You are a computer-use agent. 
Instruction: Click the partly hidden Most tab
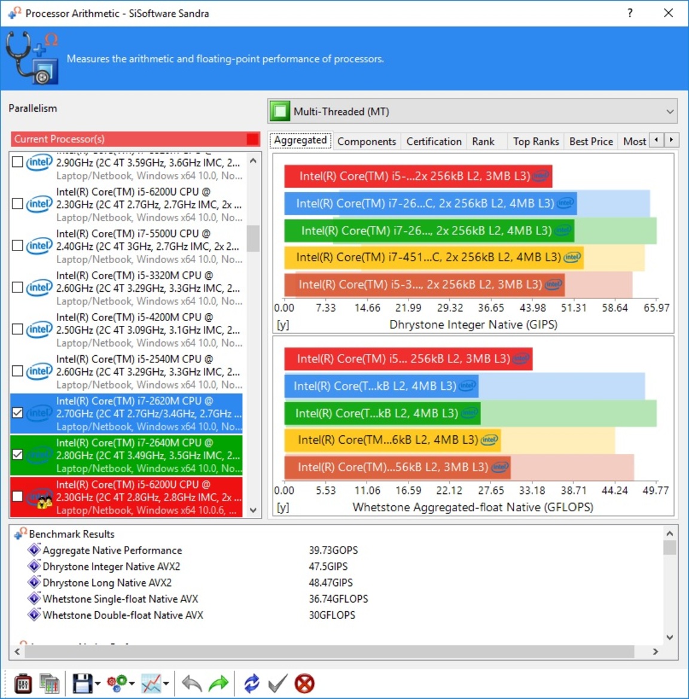(x=635, y=141)
